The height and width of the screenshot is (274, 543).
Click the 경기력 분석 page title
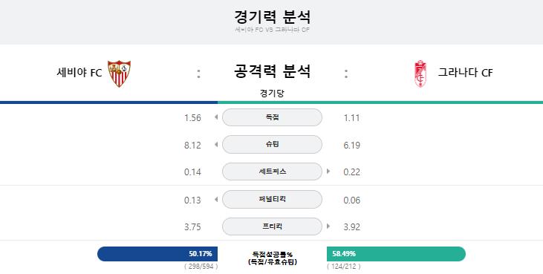272,16
